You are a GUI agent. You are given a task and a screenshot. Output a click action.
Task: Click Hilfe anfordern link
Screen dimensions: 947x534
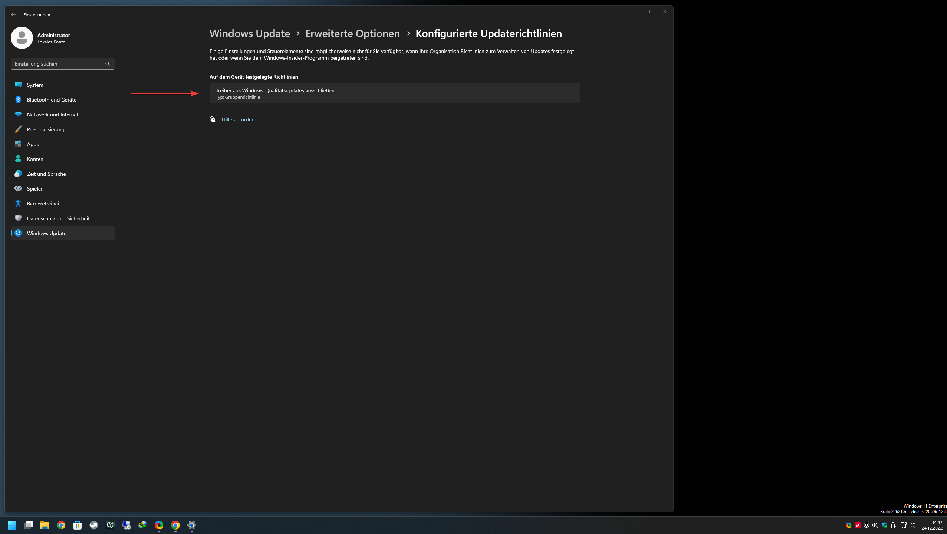[239, 119]
